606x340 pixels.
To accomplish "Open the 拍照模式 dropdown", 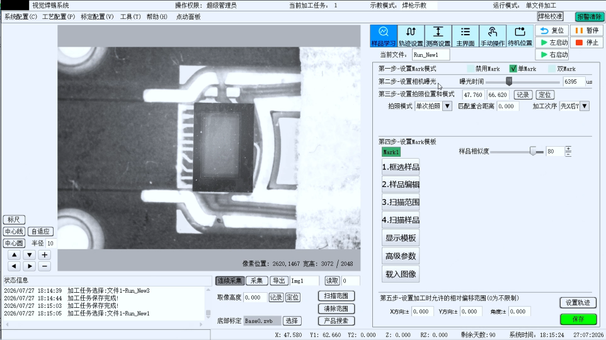I will [447, 106].
